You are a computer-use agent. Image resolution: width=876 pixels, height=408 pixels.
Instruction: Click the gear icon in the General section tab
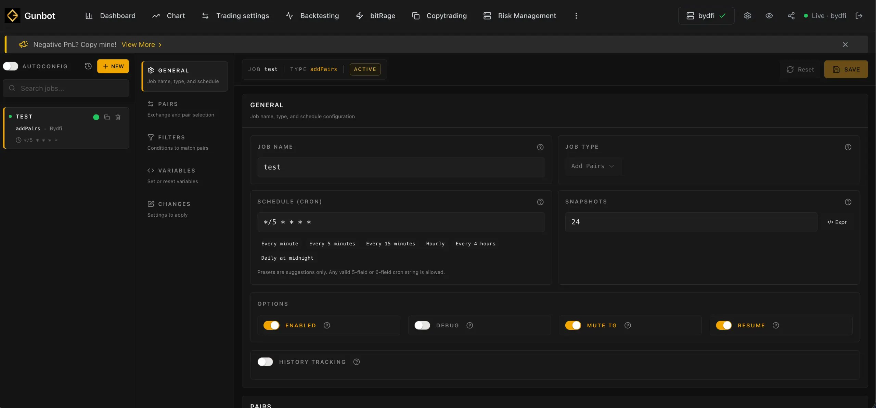151,70
